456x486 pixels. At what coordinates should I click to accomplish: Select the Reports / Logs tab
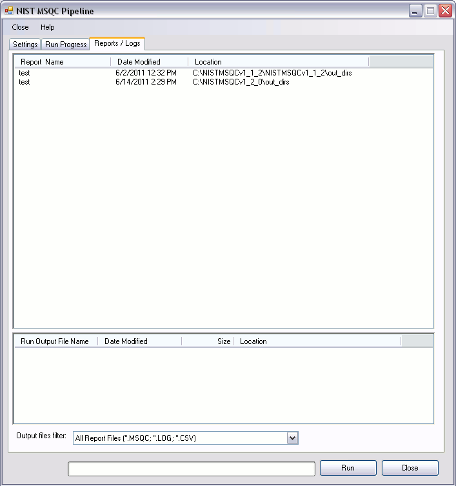[x=117, y=43]
